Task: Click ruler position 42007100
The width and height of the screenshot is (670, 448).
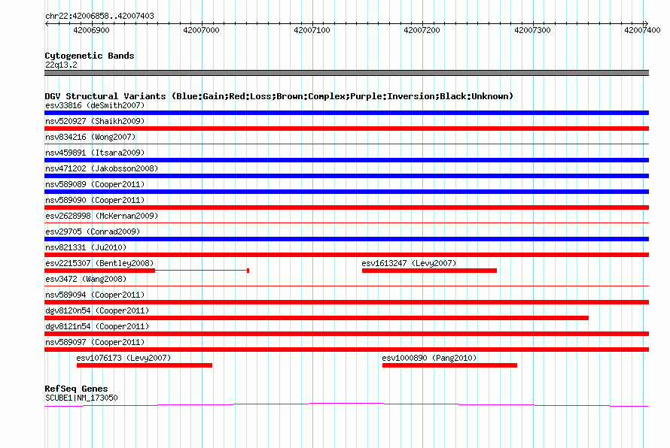Action: tap(312, 30)
